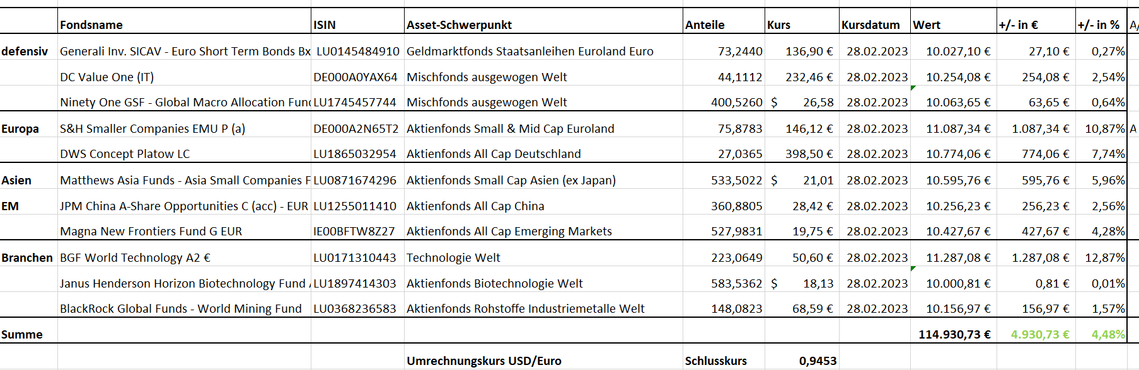Screen dimensions: 1139x370
Task: Select the Magna New Frontiers Fund cell
Action: (151, 232)
